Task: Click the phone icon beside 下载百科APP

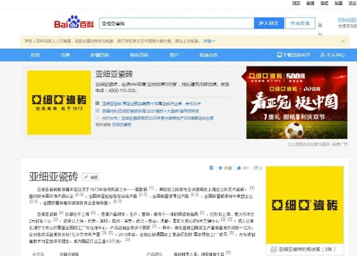Action: 280,54
